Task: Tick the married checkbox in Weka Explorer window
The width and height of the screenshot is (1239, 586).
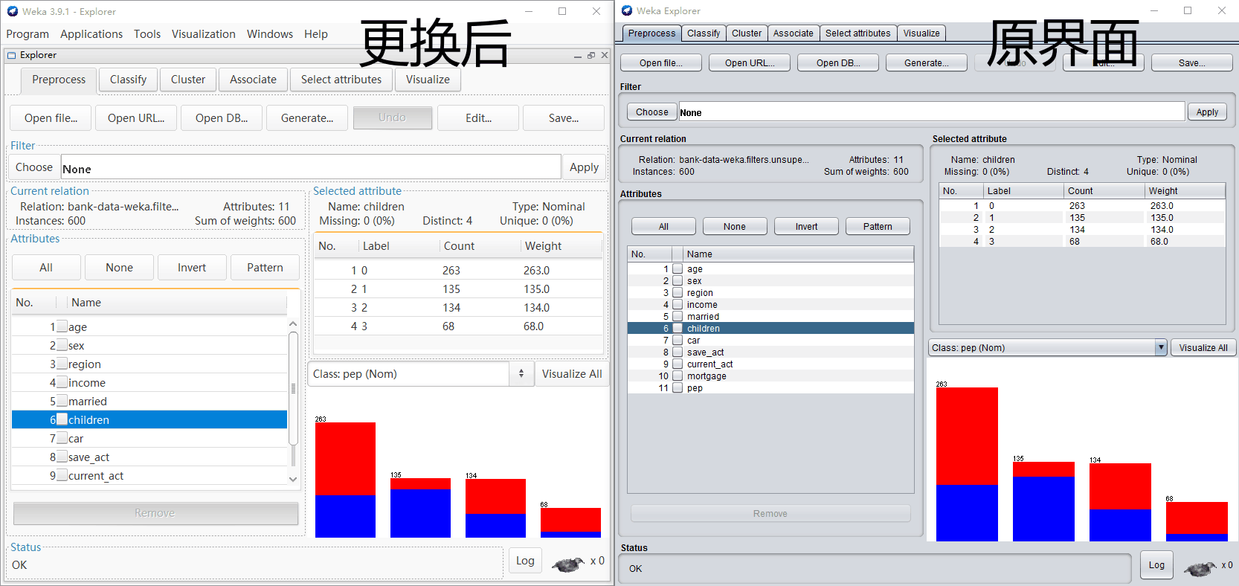Action: pos(678,316)
